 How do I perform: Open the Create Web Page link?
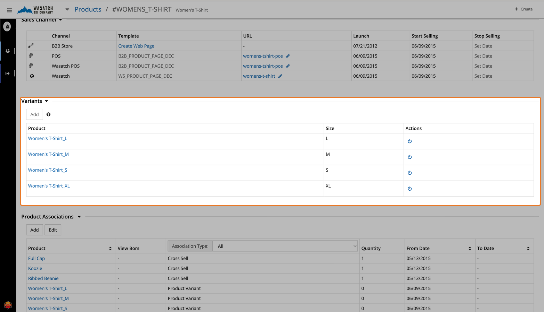click(x=136, y=46)
